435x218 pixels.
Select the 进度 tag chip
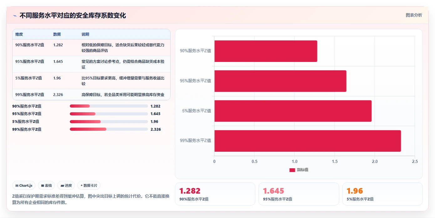(66, 185)
